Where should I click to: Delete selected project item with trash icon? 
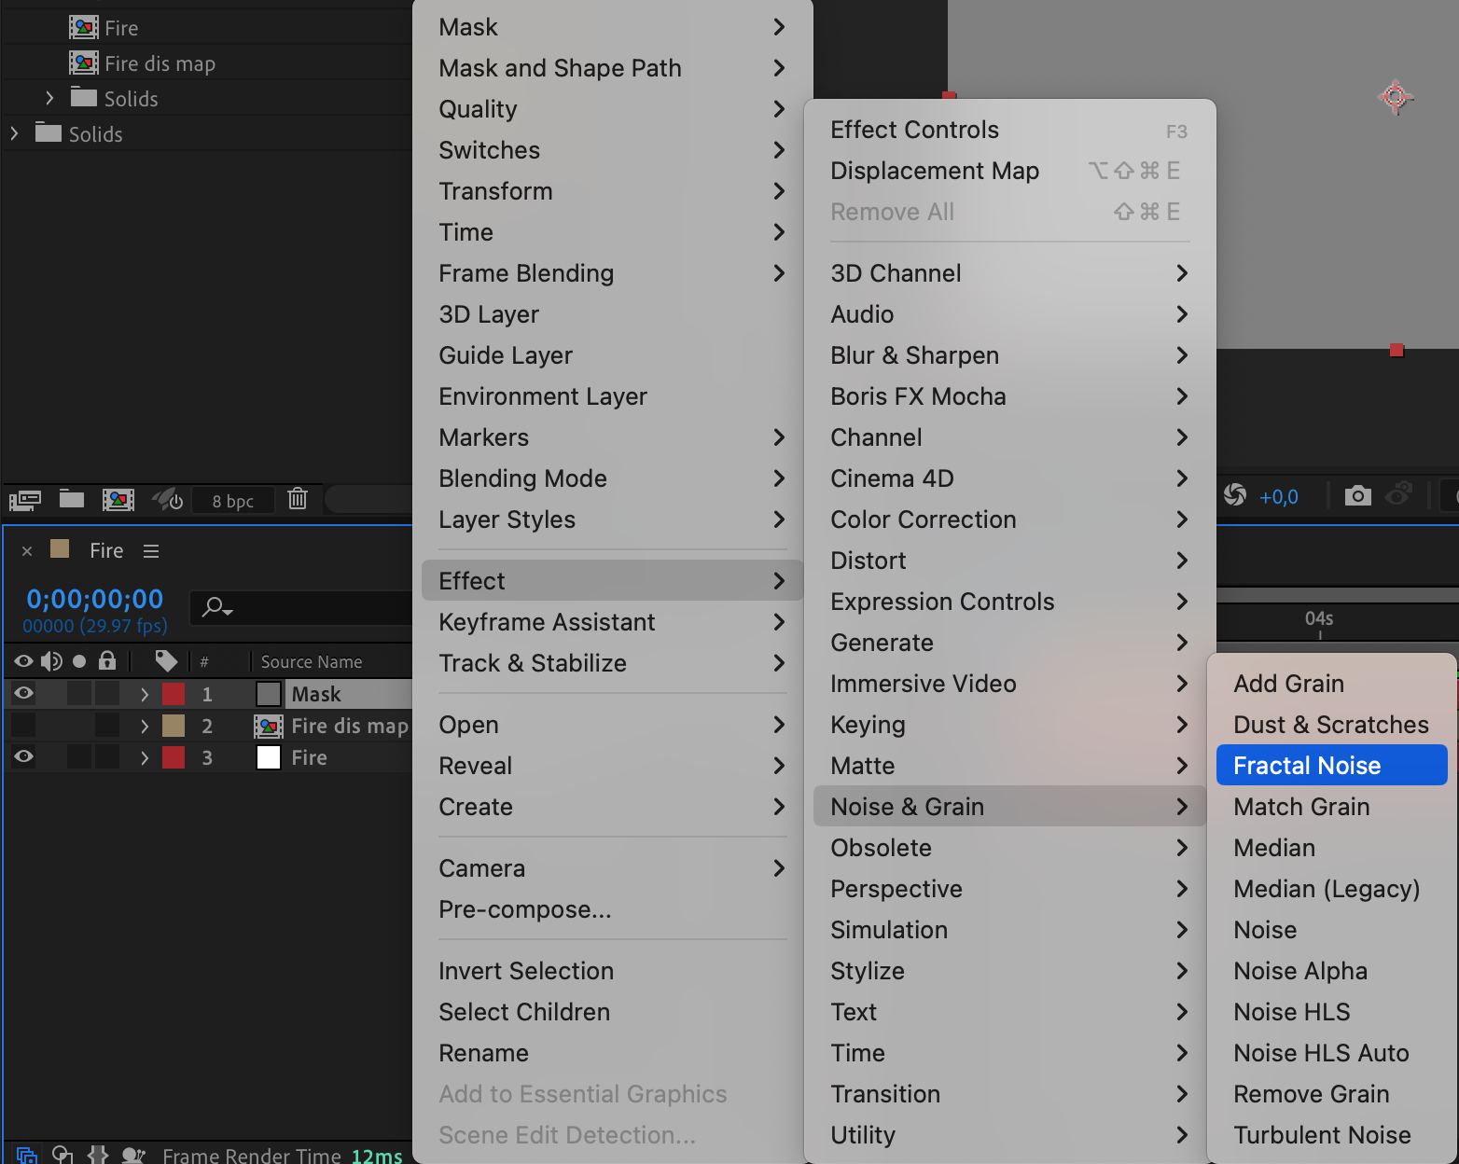point(298,499)
